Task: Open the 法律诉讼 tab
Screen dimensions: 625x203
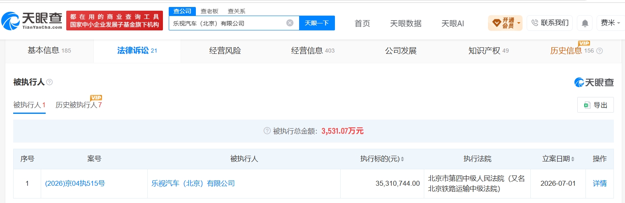Action: point(137,51)
